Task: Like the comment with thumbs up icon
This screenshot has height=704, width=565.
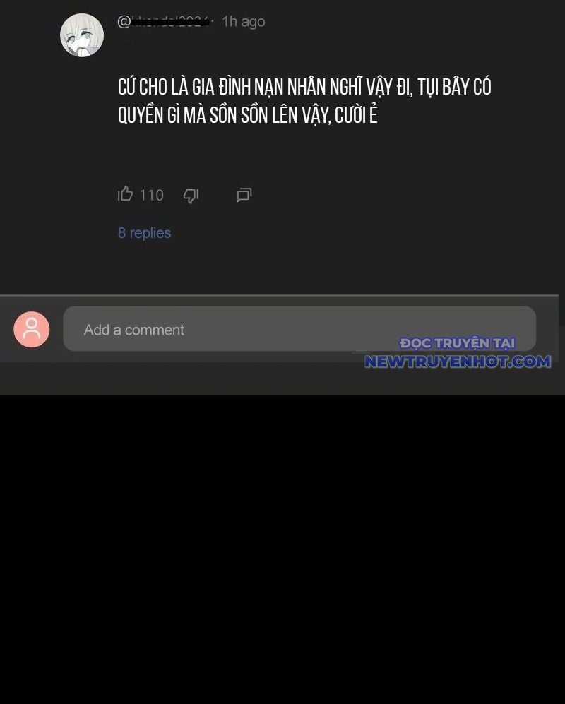Action: click(125, 194)
